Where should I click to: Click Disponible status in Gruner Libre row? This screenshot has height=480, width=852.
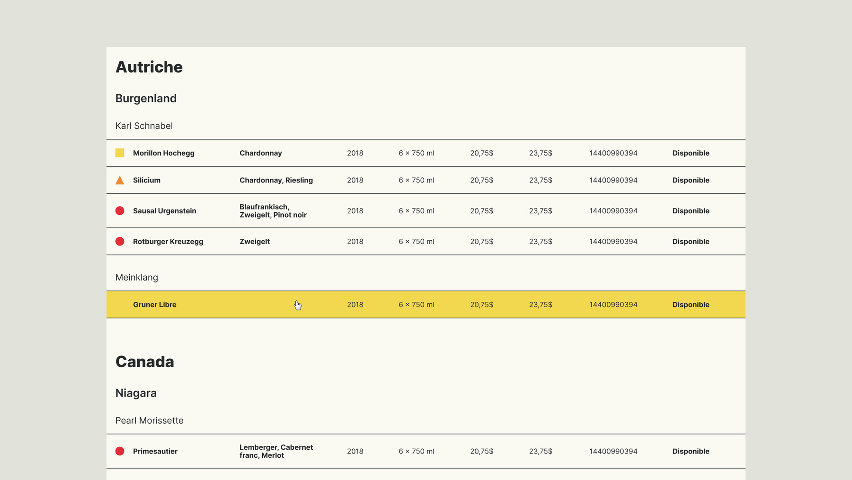[691, 305]
